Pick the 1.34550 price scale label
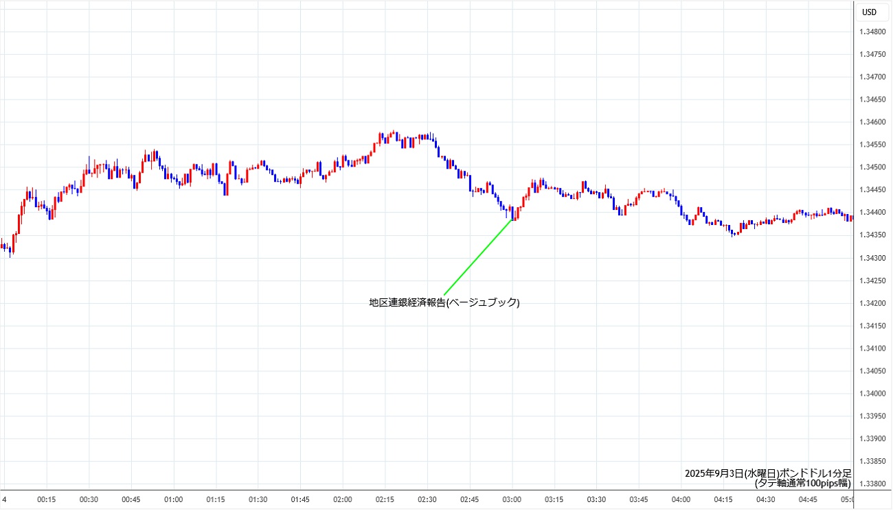The image size is (893, 511). (x=872, y=145)
